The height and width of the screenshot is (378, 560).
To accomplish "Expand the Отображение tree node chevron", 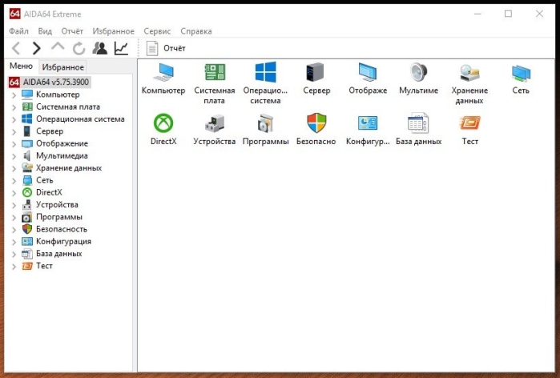I will point(14,144).
